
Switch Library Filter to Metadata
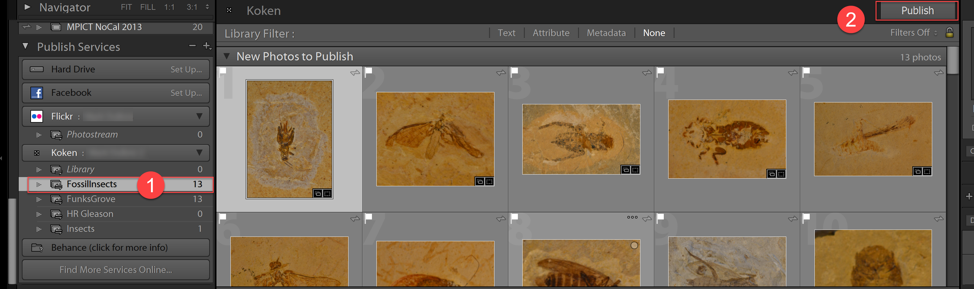pyautogui.click(x=606, y=33)
